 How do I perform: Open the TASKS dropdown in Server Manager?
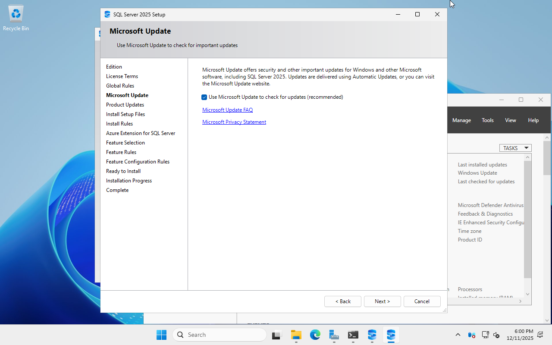click(x=515, y=148)
